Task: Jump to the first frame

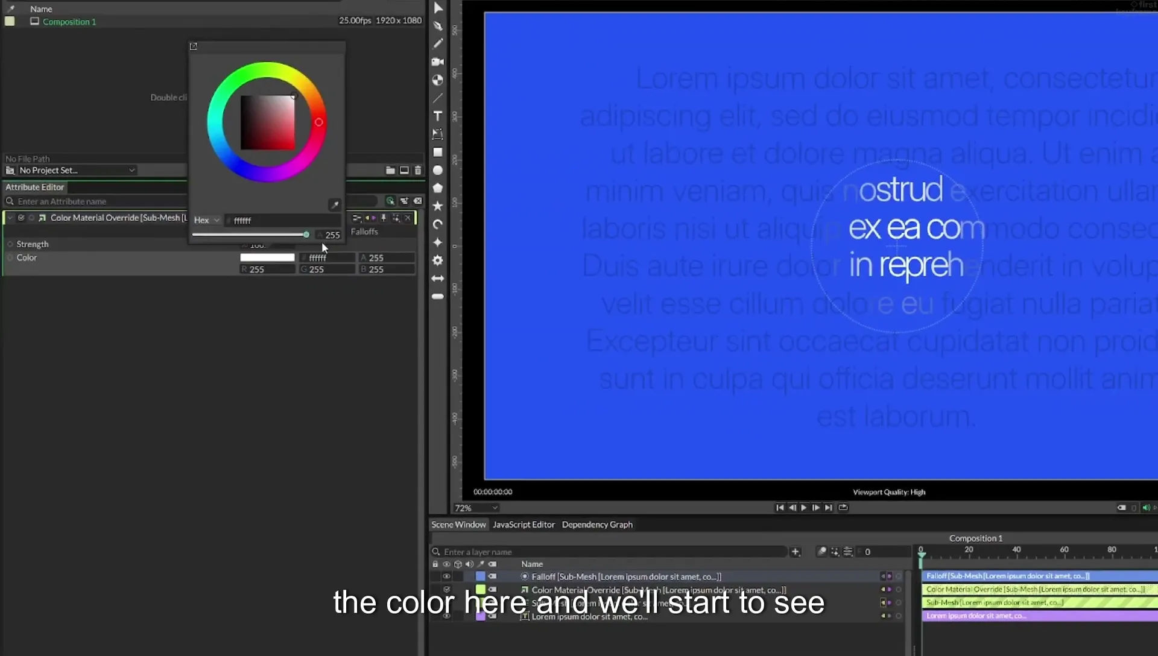Action: [780, 508]
